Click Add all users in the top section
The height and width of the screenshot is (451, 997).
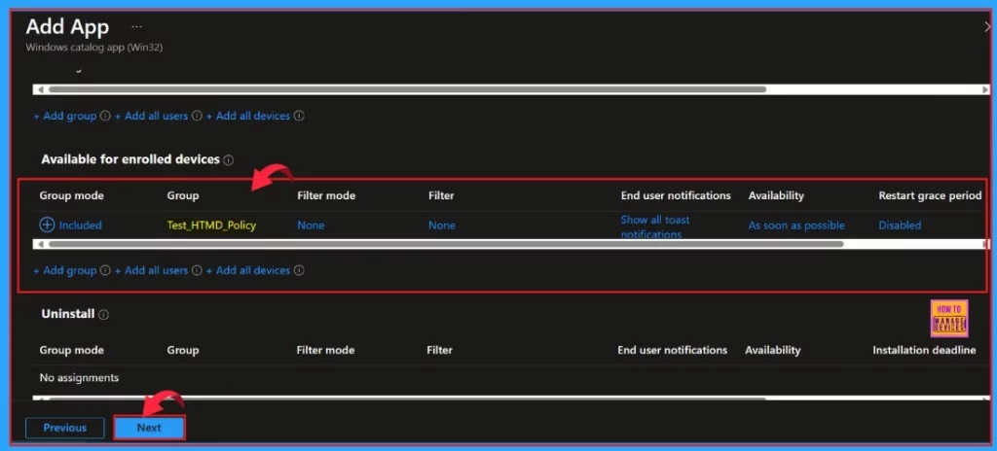(x=151, y=116)
